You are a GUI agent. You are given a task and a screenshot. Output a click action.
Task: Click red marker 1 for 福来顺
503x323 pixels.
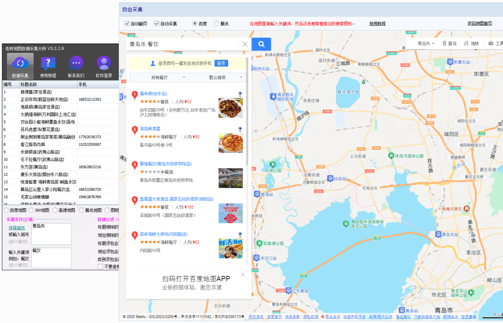(135, 95)
